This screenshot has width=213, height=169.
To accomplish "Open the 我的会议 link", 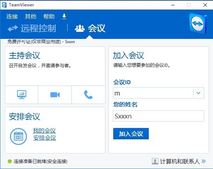I will coord(44,130).
